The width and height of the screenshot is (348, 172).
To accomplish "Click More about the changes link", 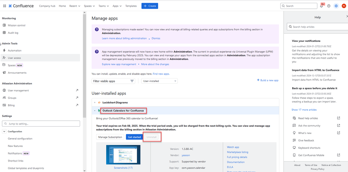I will 155,64.
